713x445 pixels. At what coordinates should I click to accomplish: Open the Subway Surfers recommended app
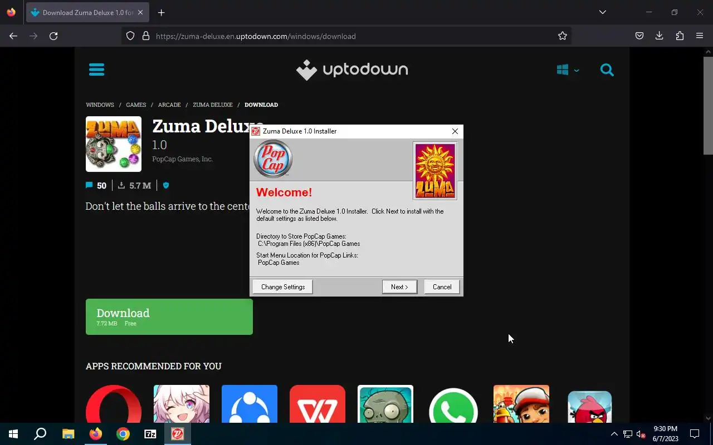(x=521, y=404)
